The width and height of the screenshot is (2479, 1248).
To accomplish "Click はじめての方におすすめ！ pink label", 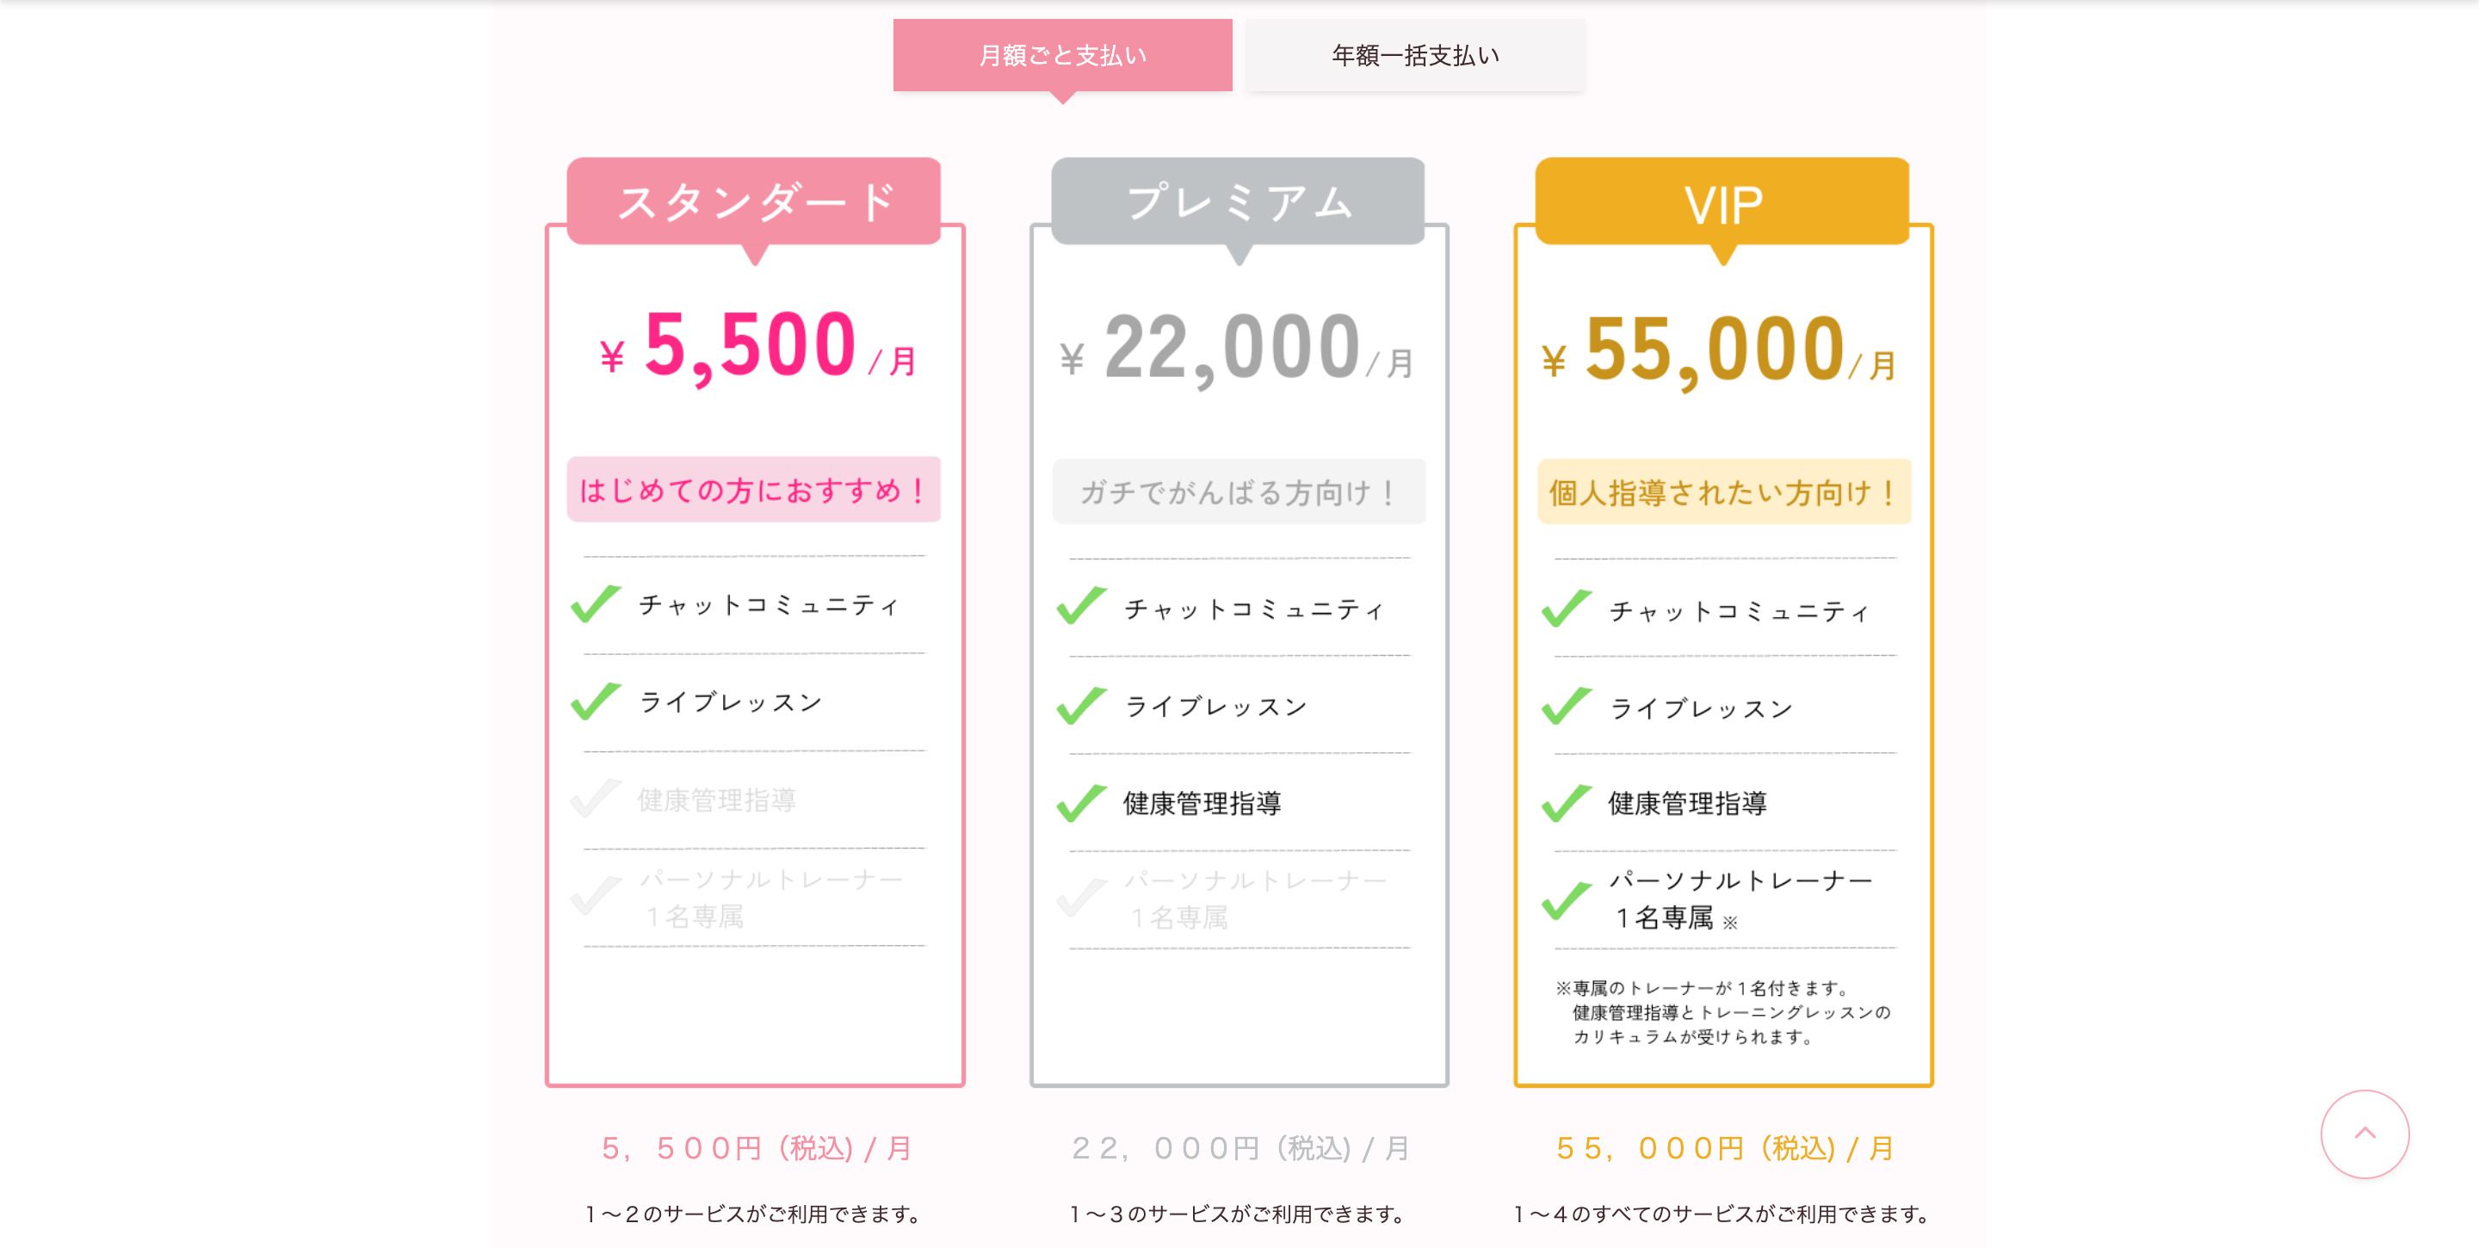I will (x=753, y=490).
